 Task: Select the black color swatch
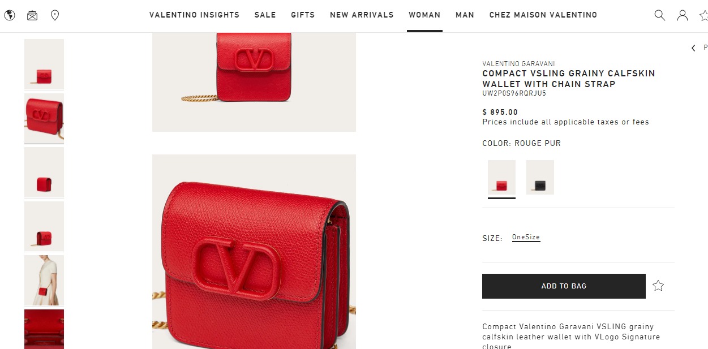(540, 178)
